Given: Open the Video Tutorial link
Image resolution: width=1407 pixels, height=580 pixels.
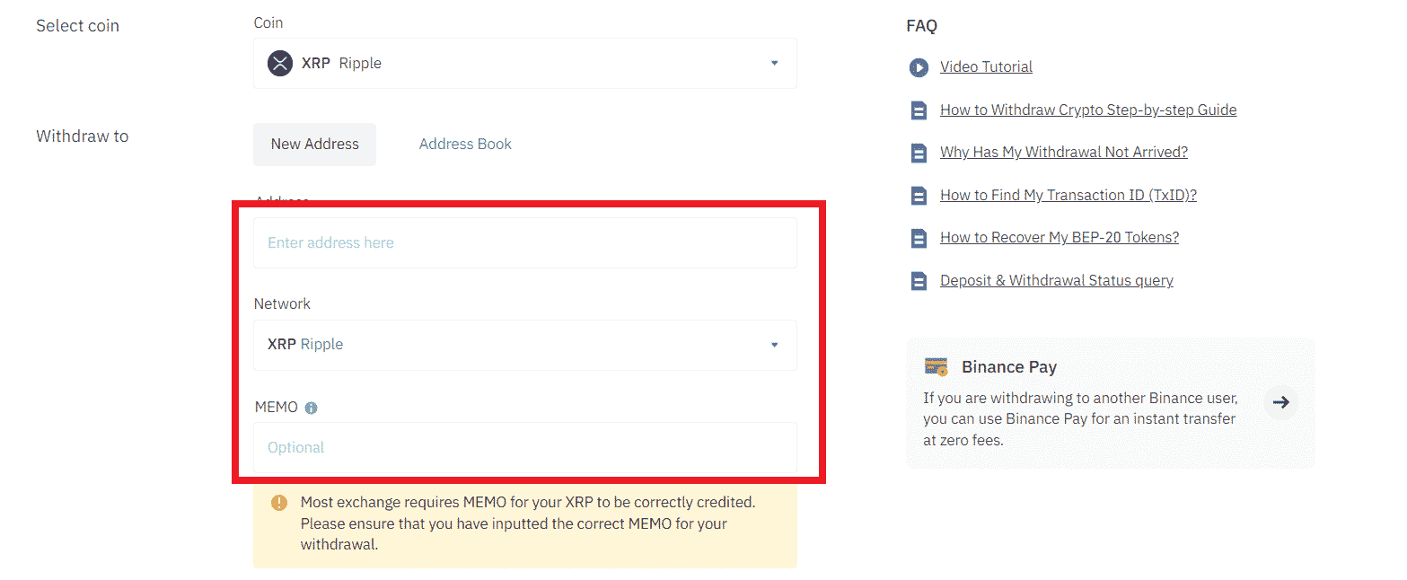Looking at the screenshot, I should (x=986, y=67).
